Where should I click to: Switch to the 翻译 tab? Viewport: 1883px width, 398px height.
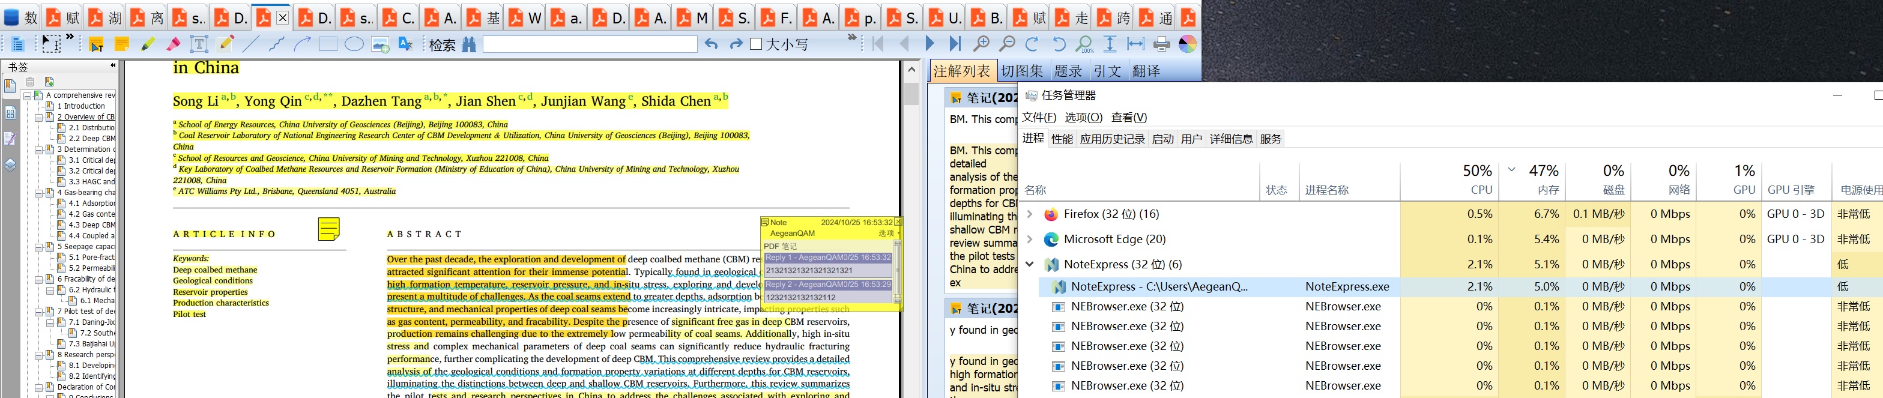point(1146,71)
